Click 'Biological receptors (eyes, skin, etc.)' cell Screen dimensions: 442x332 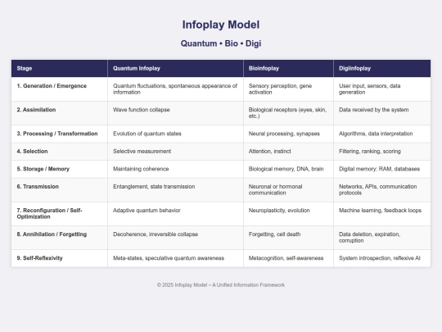[x=287, y=113]
